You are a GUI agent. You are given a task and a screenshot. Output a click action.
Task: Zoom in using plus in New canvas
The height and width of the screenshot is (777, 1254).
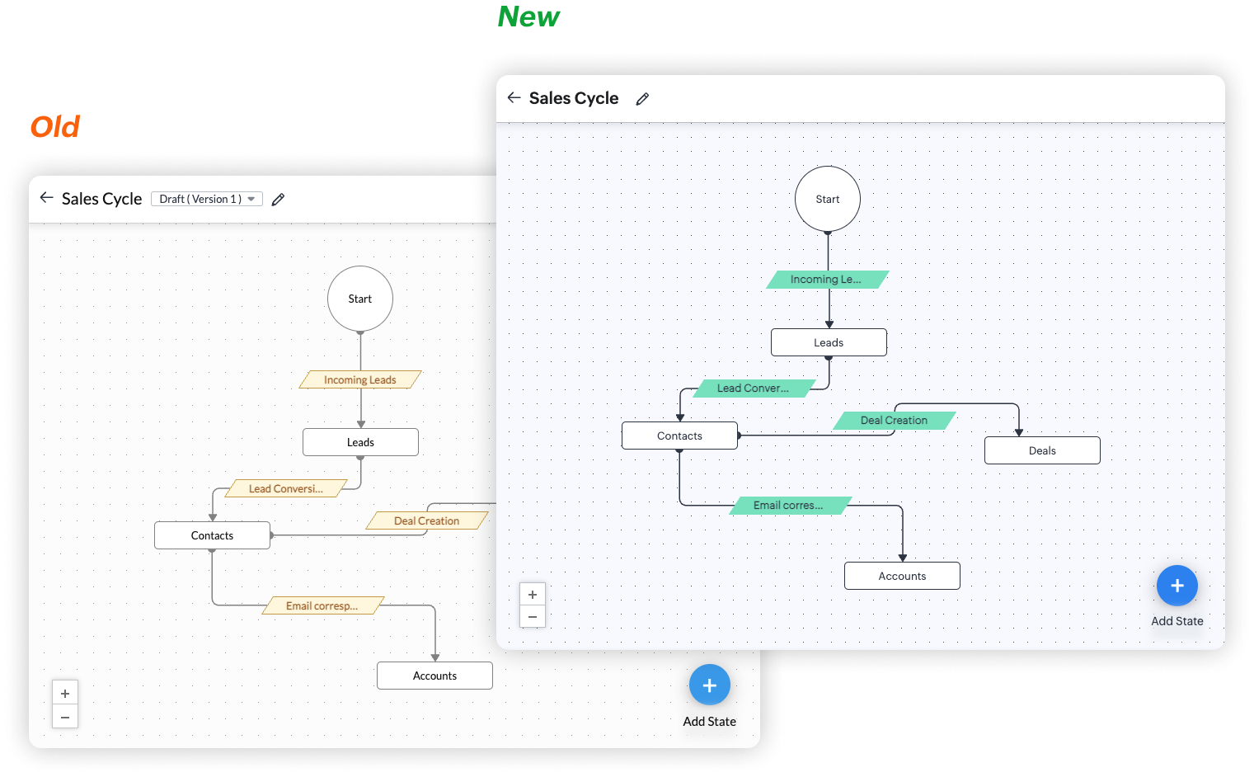[x=533, y=595]
